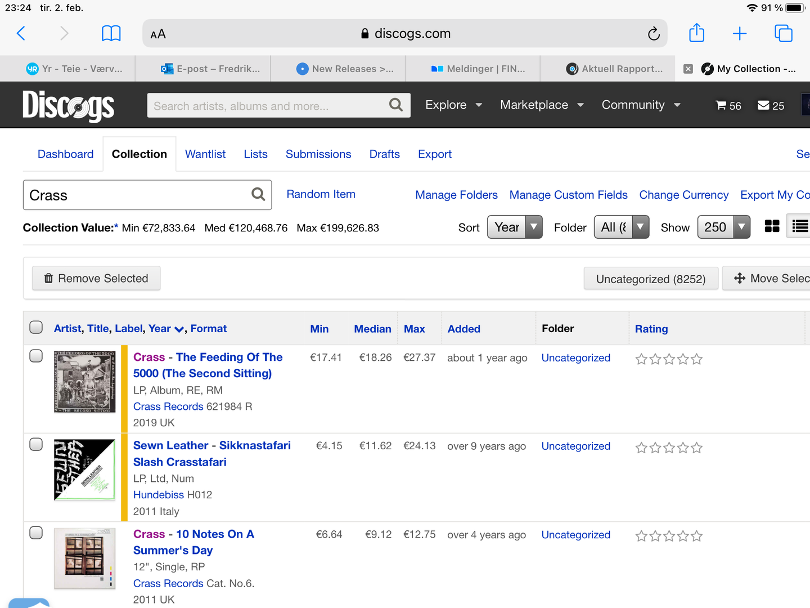Open the Show 250 dropdown
810x608 pixels.
click(724, 227)
